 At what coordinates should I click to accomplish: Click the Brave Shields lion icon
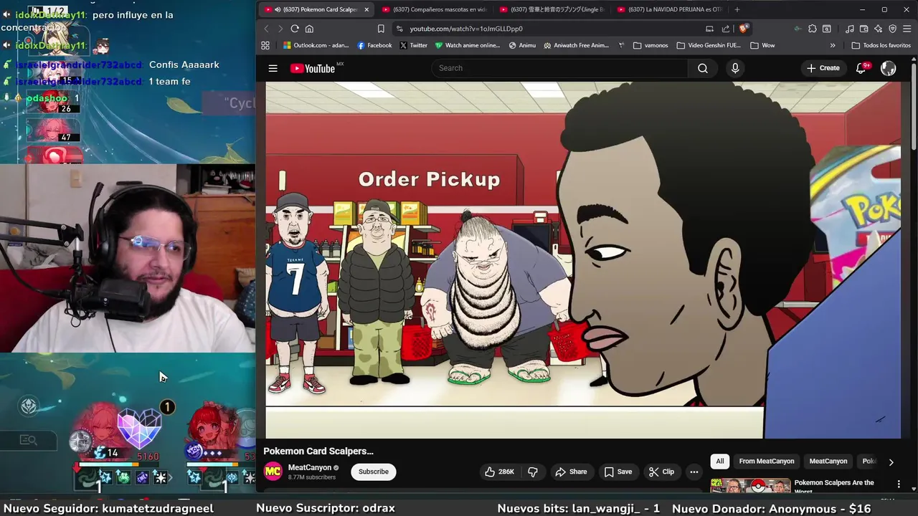coord(744,29)
